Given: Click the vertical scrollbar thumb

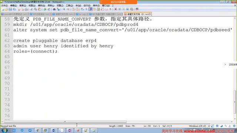Looking at the screenshot, I should point(235,102).
